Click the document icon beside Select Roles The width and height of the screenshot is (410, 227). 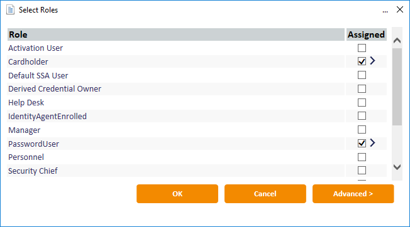(x=10, y=9)
